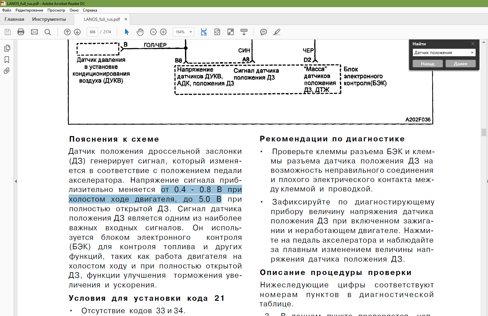Click the Send by email envelope icon
This screenshot has width=488, height=316.
click(x=34, y=32)
